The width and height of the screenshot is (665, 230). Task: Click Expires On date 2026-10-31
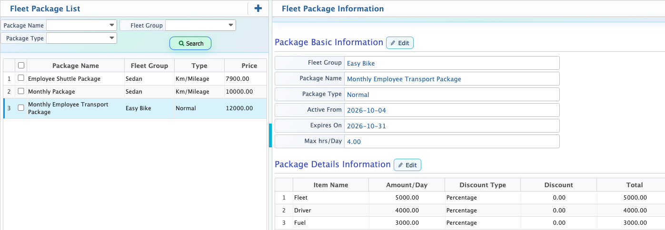(x=452, y=125)
